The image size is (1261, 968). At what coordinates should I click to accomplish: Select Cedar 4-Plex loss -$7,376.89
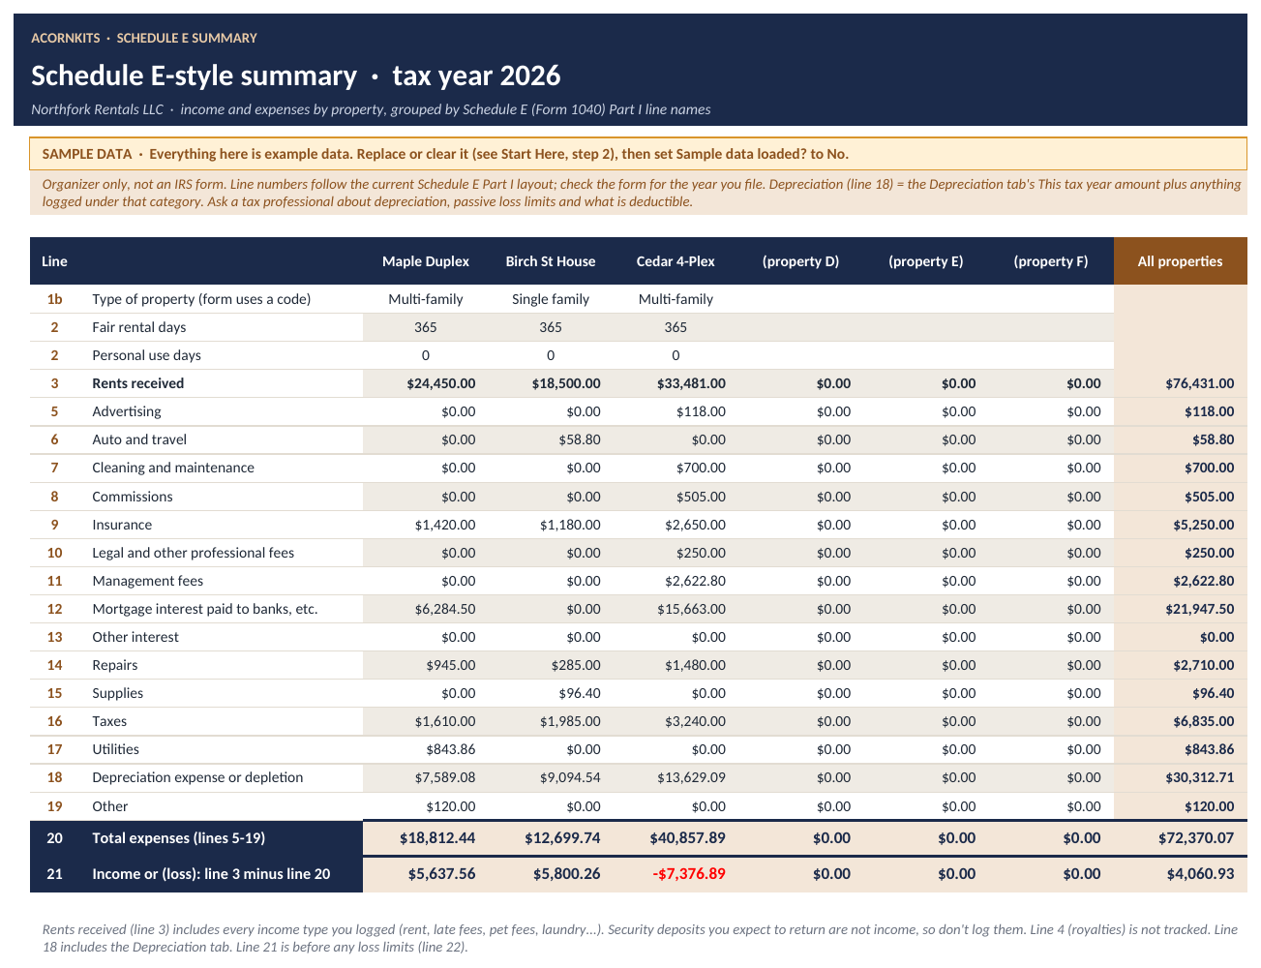pyautogui.click(x=676, y=874)
